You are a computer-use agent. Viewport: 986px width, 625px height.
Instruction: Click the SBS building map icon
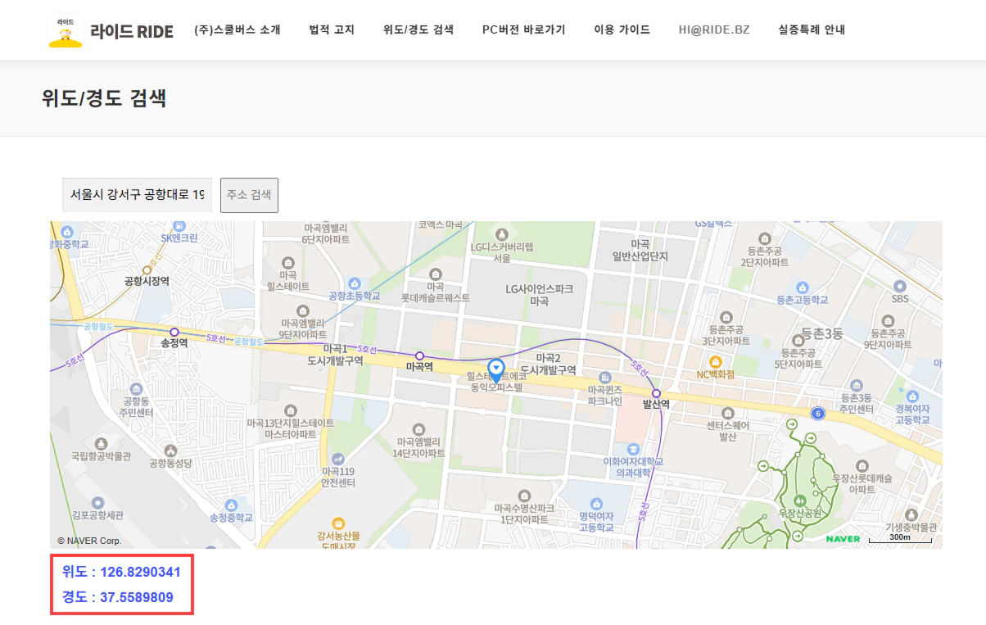[x=900, y=286]
